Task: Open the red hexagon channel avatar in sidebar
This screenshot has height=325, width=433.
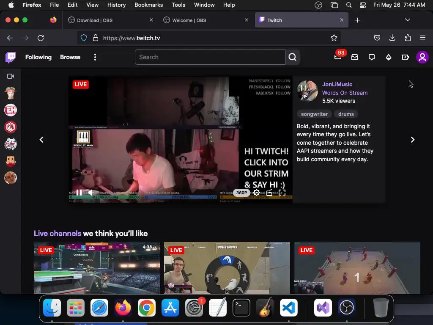Action: 11,127
